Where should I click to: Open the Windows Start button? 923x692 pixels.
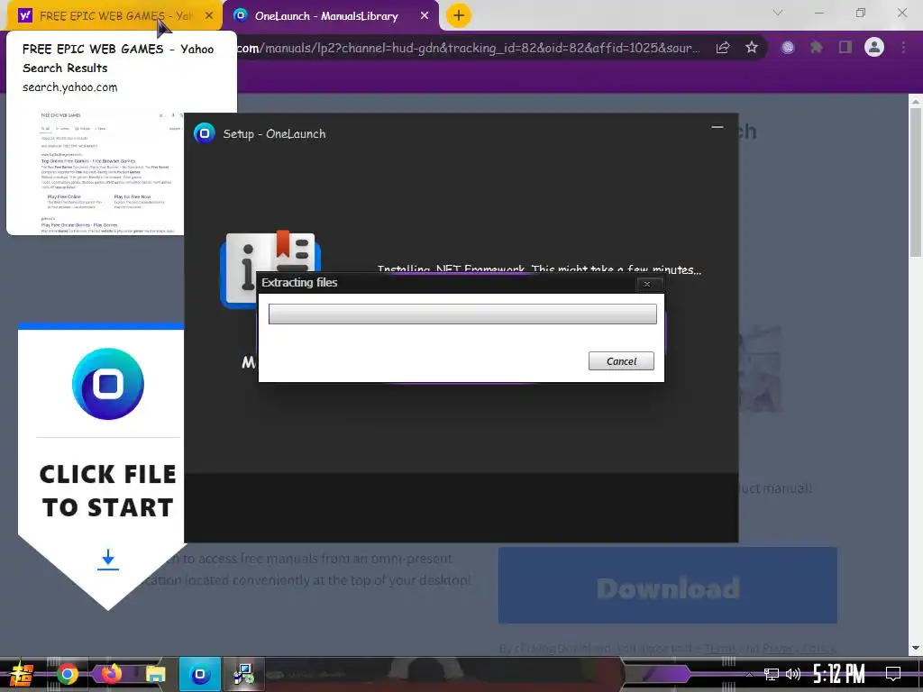click(22, 674)
